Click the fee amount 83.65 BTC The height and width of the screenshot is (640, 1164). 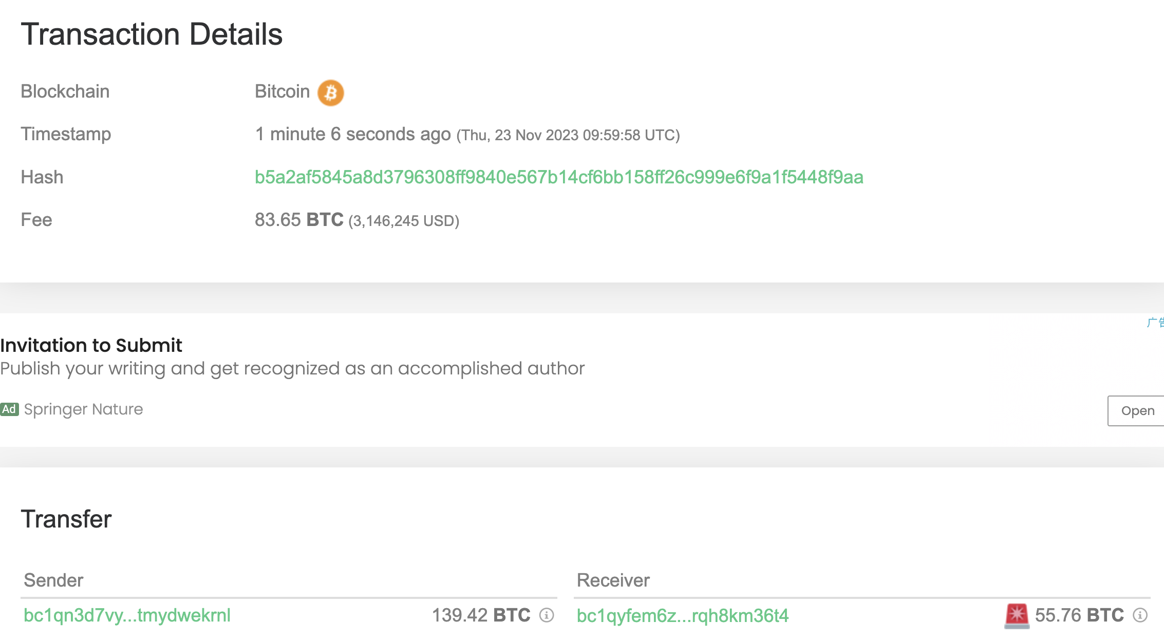[299, 220]
